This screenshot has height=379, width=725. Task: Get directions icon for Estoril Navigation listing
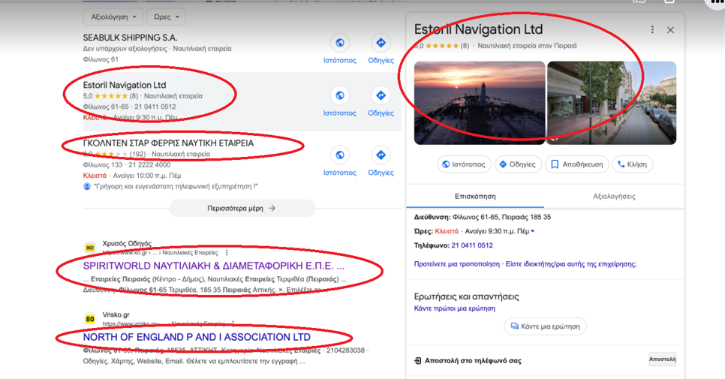(381, 96)
